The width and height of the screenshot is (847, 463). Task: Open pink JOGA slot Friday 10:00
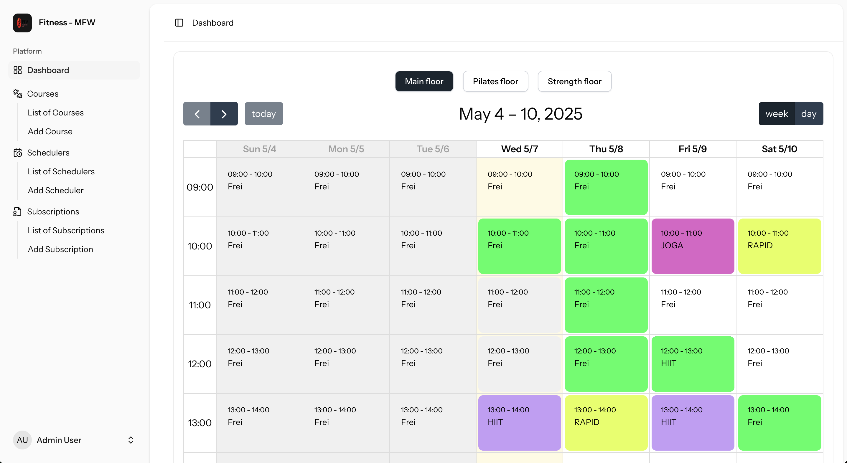click(x=693, y=246)
